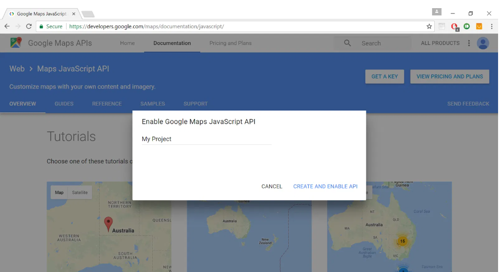The width and height of the screenshot is (500, 272).
Task: Click the Google Maps APIs logo icon
Action: (16, 43)
